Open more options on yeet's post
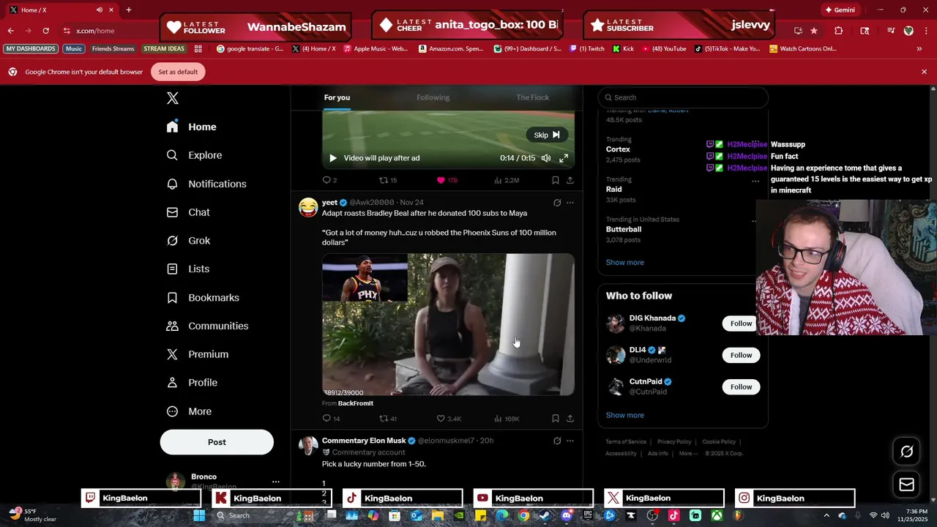This screenshot has height=527, width=937. coord(570,203)
